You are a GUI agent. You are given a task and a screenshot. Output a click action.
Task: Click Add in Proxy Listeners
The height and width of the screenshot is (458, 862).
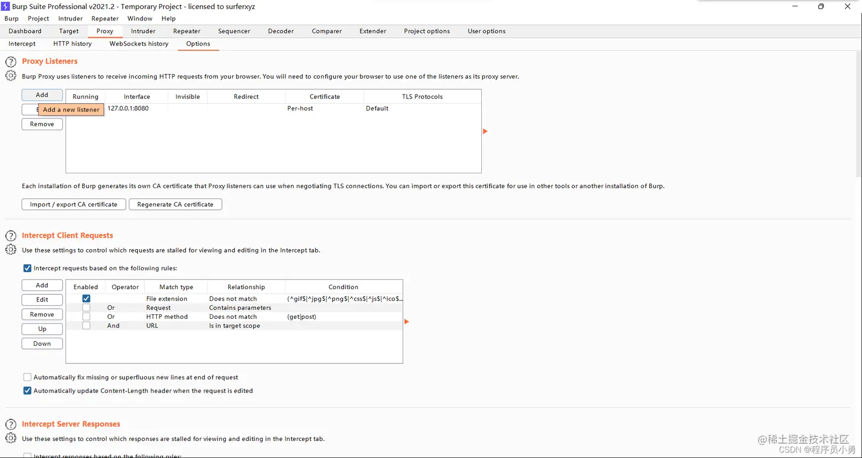click(x=42, y=95)
